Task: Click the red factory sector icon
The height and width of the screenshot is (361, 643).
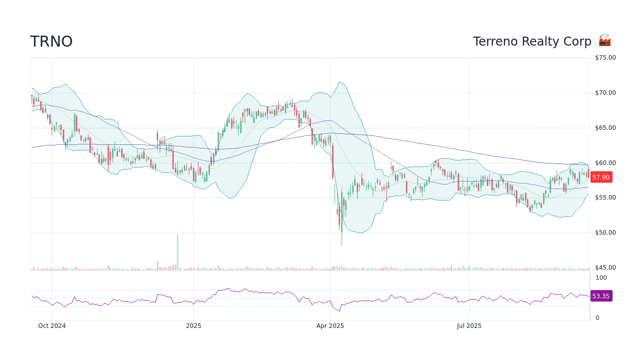Action: [x=604, y=41]
